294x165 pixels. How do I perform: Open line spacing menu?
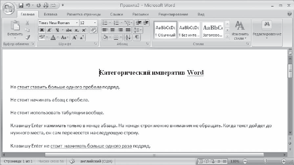(x=138, y=30)
